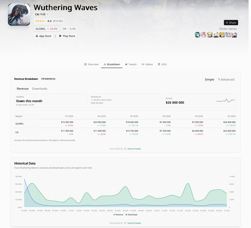Viewport: 251px width, 228px height.
Task: Click the sparkline in the Current card
Action: click(x=226, y=100)
